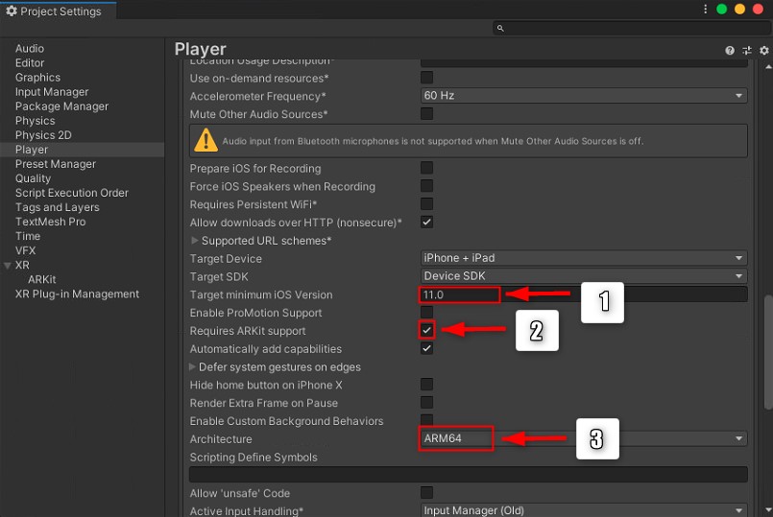This screenshot has width=773, height=517.
Task: Open the window's three-dot options menu
Action: click(x=705, y=10)
